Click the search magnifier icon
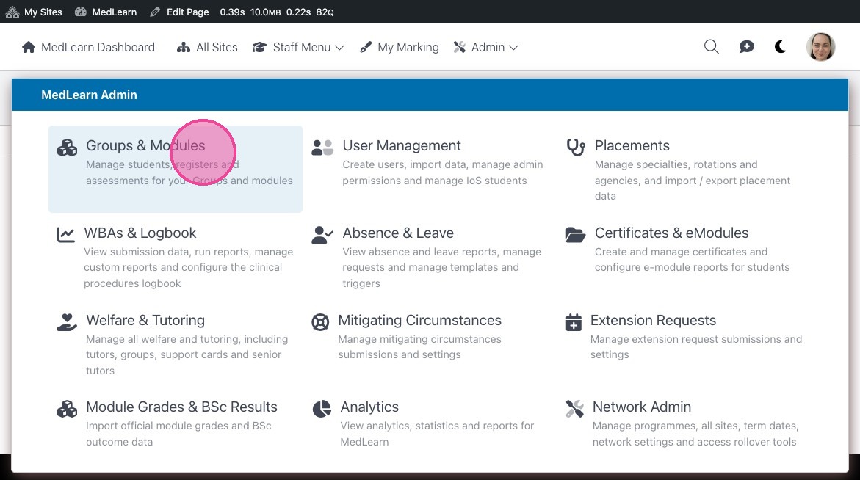The image size is (860, 480). (711, 47)
